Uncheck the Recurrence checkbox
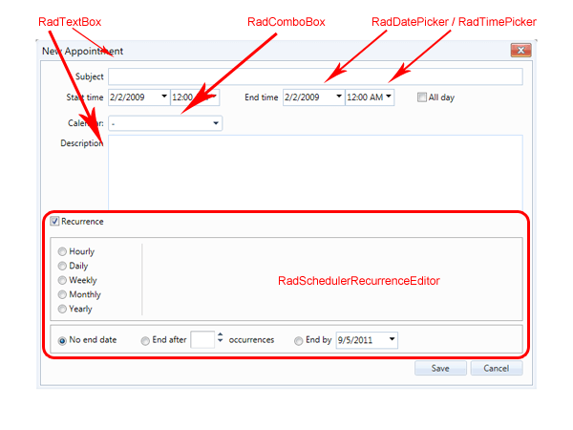 (55, 222)
